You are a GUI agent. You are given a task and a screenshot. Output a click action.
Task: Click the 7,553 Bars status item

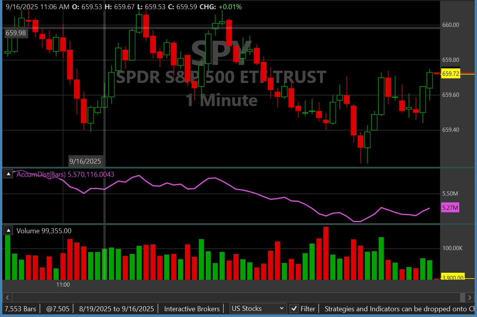tap(20, 309)
